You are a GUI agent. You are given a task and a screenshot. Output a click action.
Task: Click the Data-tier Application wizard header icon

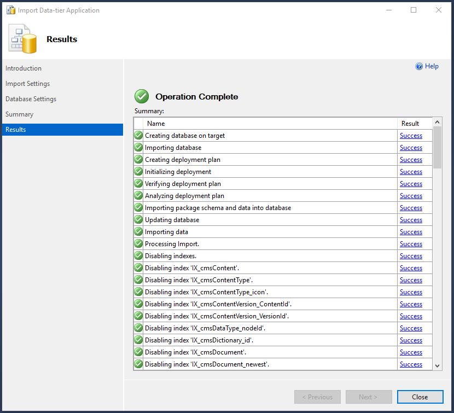click(x=22, y=39)
